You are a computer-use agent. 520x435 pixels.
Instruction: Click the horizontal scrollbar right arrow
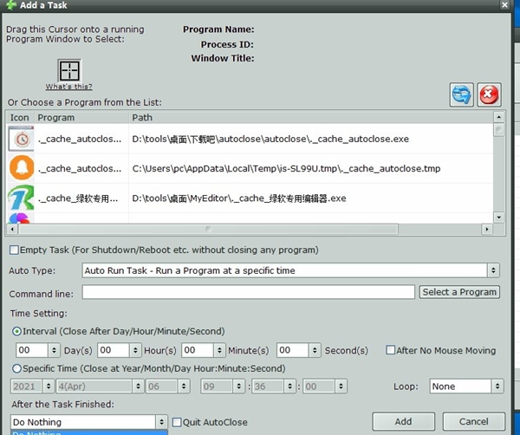(x=486, y=229)
